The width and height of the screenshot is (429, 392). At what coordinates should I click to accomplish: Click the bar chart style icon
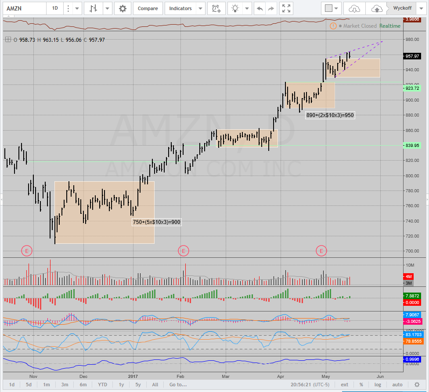coord(93,8)
